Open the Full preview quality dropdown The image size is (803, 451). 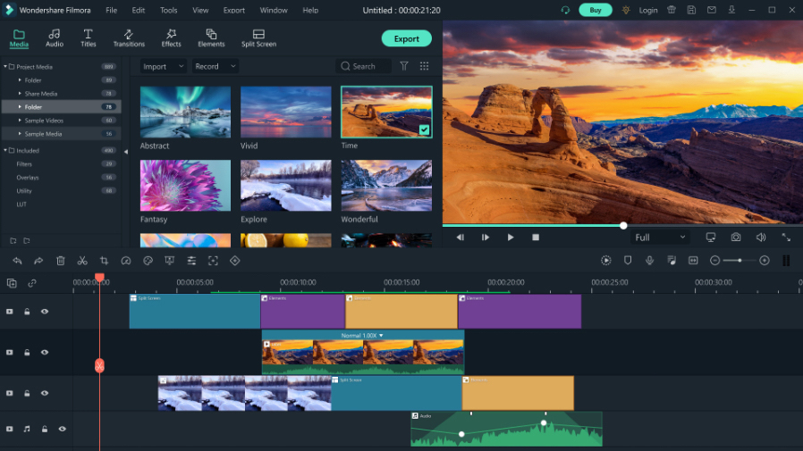point(659,238)
